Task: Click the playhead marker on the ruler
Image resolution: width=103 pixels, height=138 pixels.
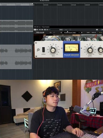Action: (x=33, y=4)
